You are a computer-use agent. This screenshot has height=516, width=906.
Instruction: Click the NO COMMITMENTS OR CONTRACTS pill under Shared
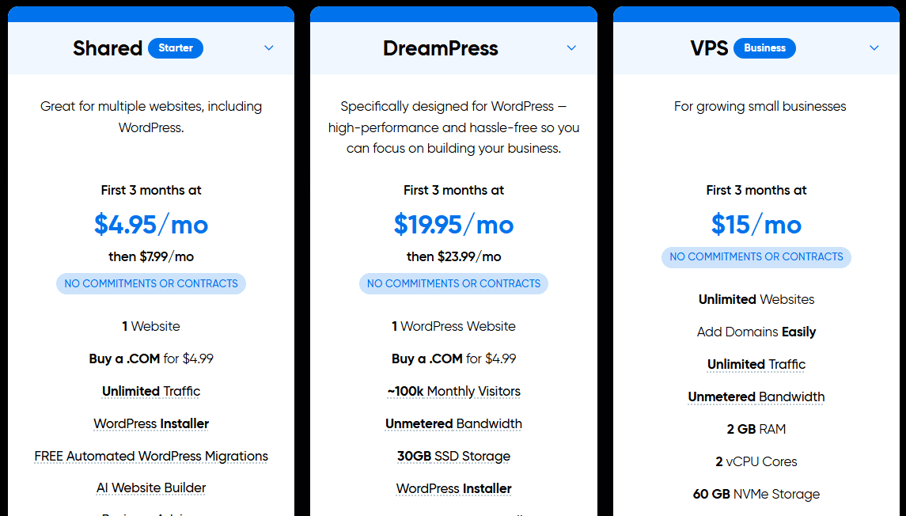pos(150,283)
